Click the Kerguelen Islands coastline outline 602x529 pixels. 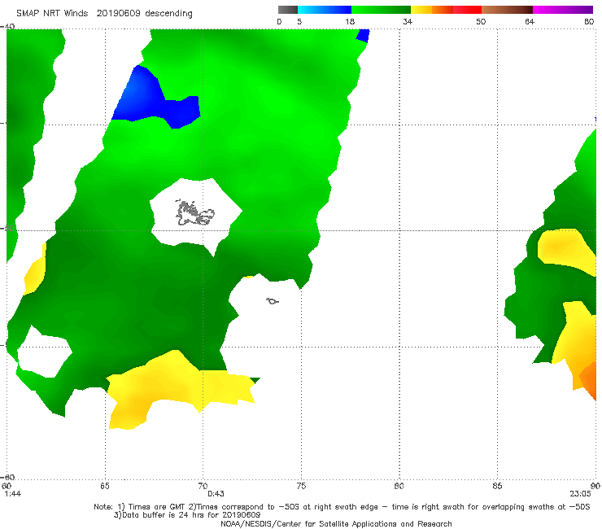(x=194, y=212)
